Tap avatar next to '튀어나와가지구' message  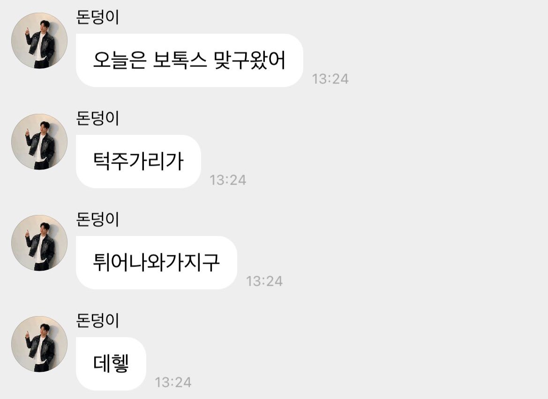click(39, 243)
